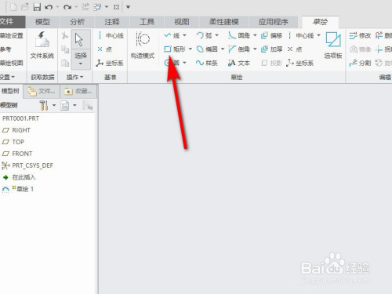Open the 弧 (Arc) dropdown arrow

tap(217, 35)
